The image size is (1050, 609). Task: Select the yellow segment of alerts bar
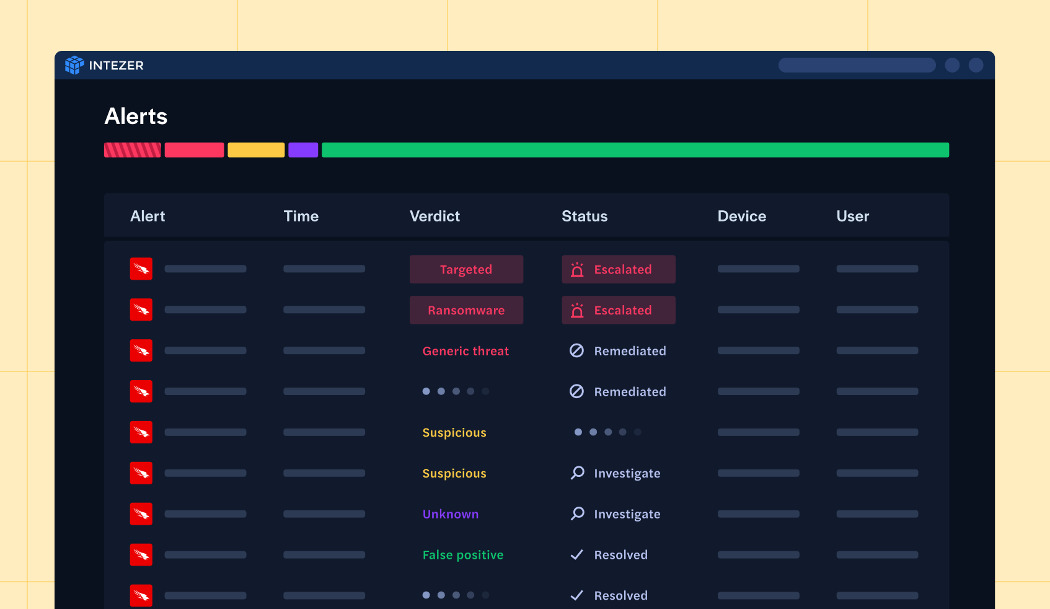pyautogui.click(x=256, y=150)
